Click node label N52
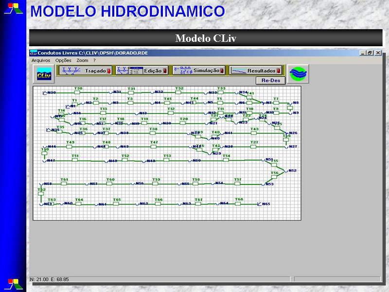Screen dimensions: 389x292 (293, 171)
